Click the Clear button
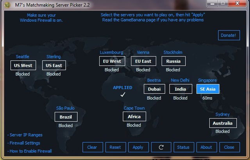 click(93, 147)
